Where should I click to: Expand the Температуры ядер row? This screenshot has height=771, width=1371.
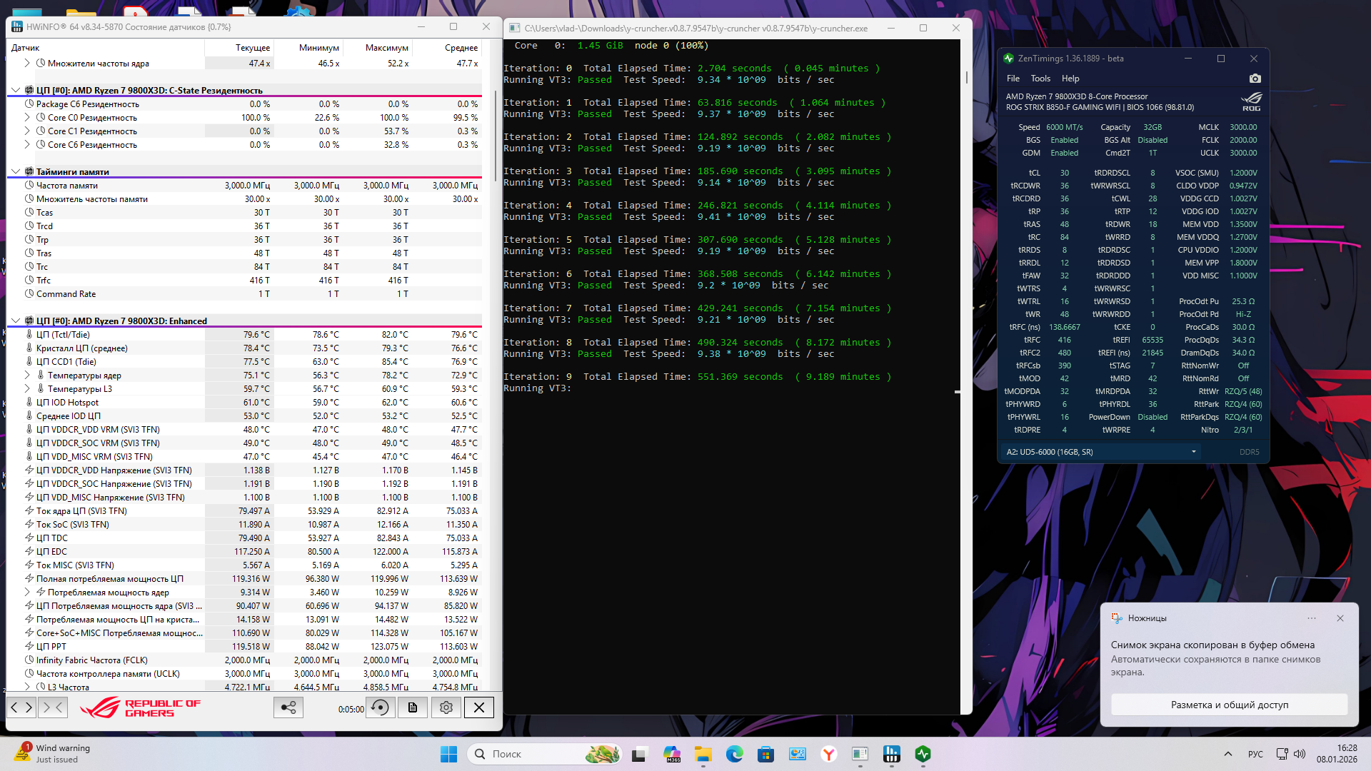[27, 376]
